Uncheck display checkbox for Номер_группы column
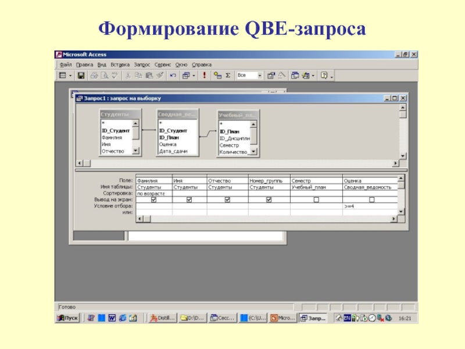This screenshot has width=465, height=349. point(269,200)
